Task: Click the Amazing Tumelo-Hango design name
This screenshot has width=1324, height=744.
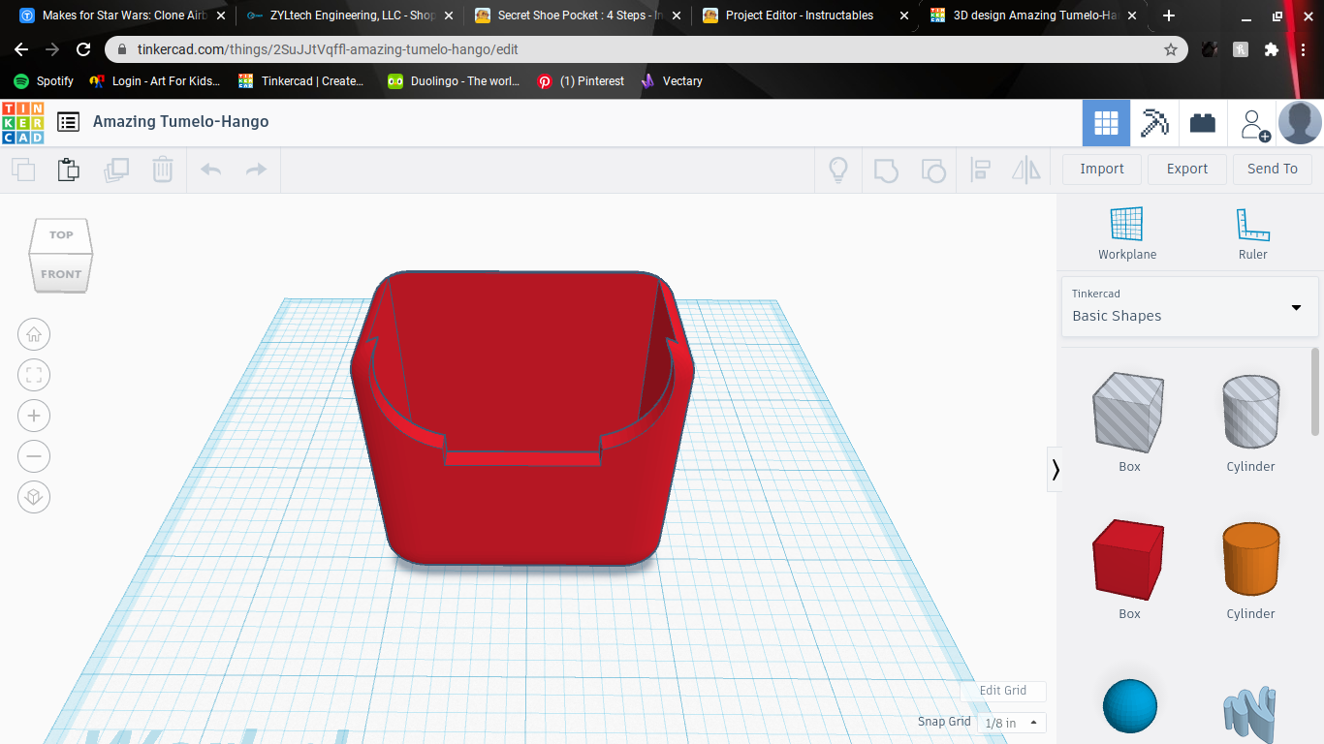Action: pyautogui.click(x=181, y=122)
